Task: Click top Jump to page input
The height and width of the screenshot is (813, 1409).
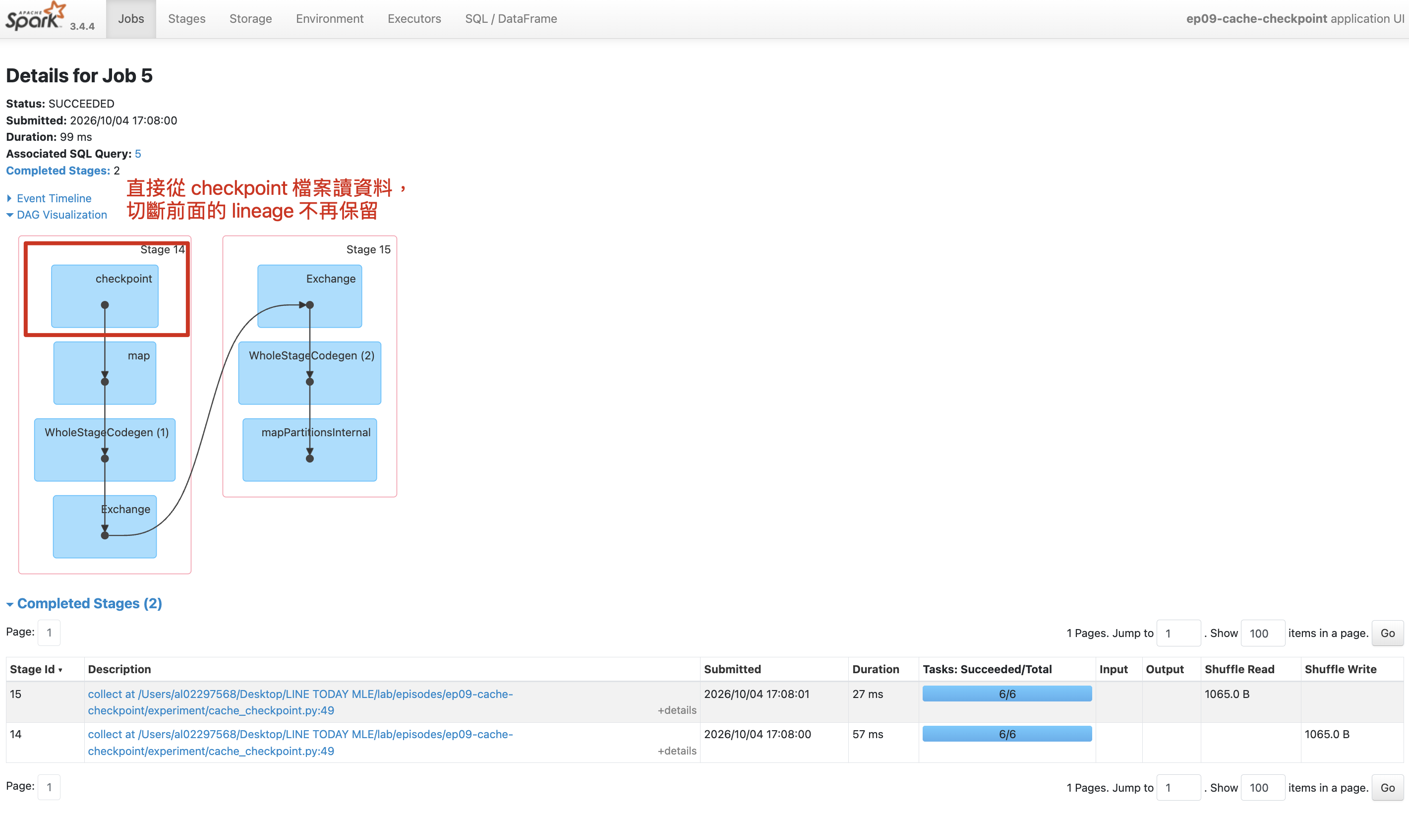Action: click(x=1178, y=633)
